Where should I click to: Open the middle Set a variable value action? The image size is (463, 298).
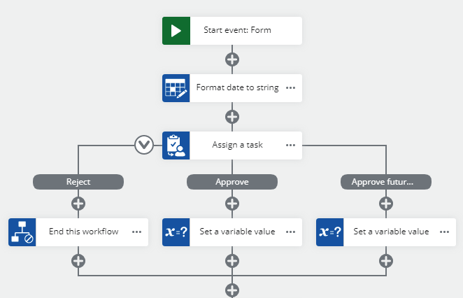pyautogui.click(x=237, y=232)
